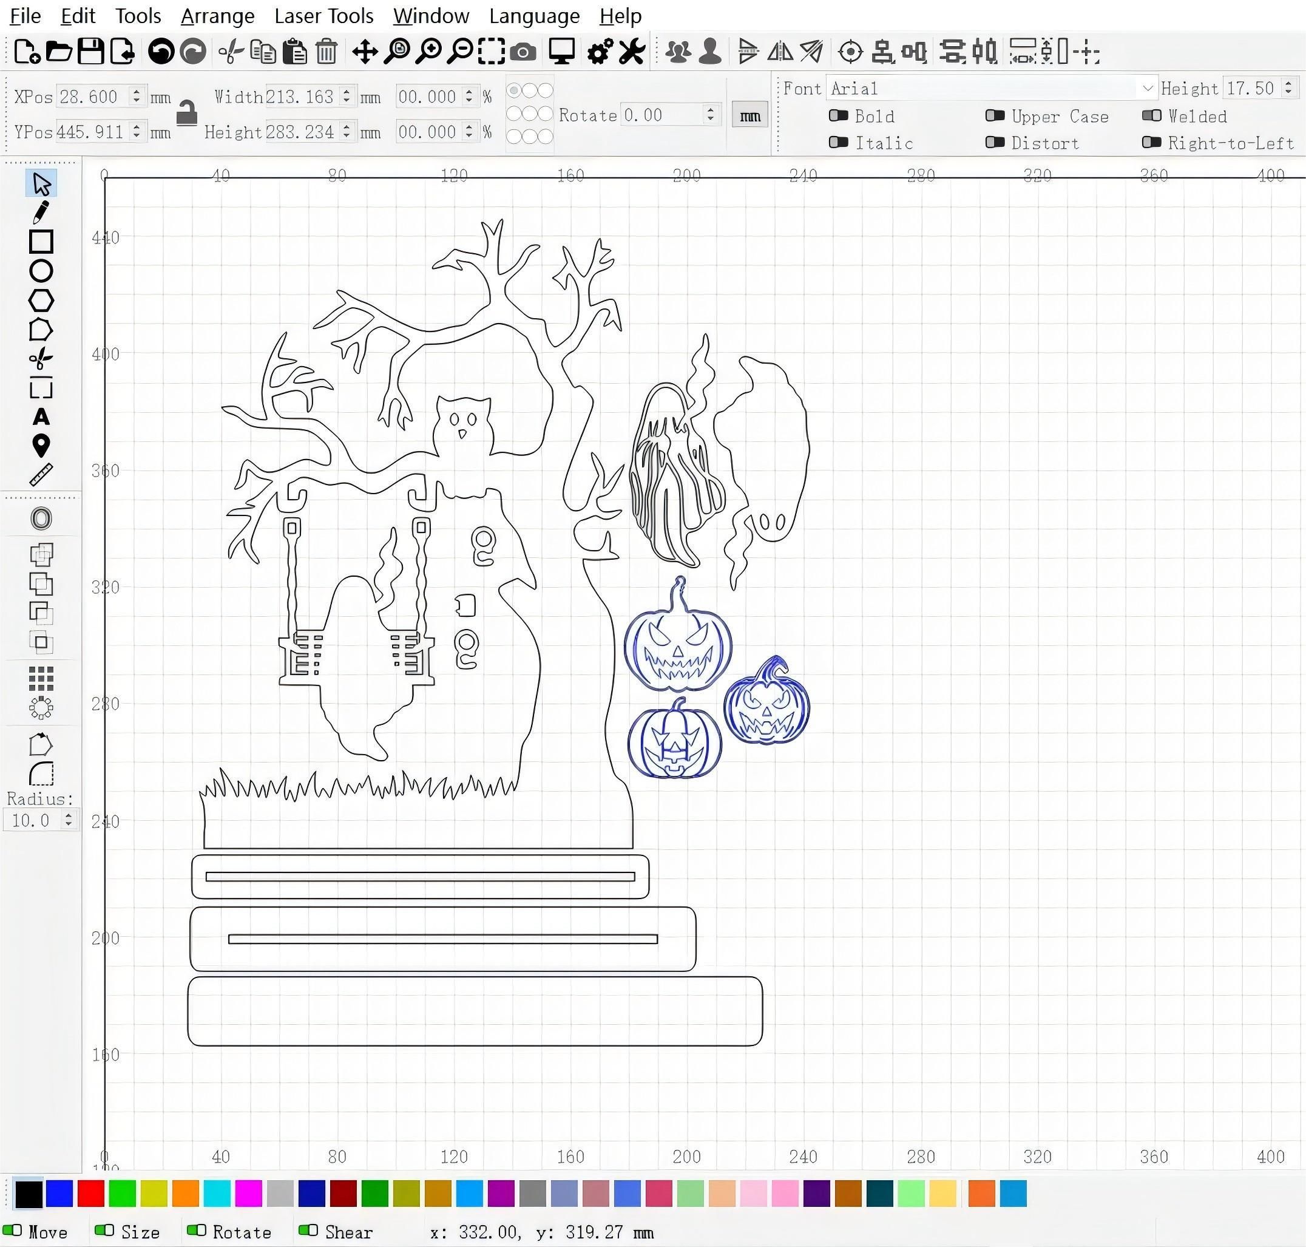Toggle the Welded switch
The width and height of the screenshot is (1306, 1247).
click(x=1151, y=116)
